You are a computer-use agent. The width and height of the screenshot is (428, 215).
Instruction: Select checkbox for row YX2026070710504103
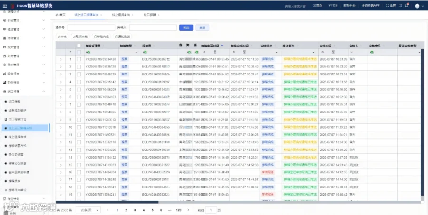tap(79, 97)
